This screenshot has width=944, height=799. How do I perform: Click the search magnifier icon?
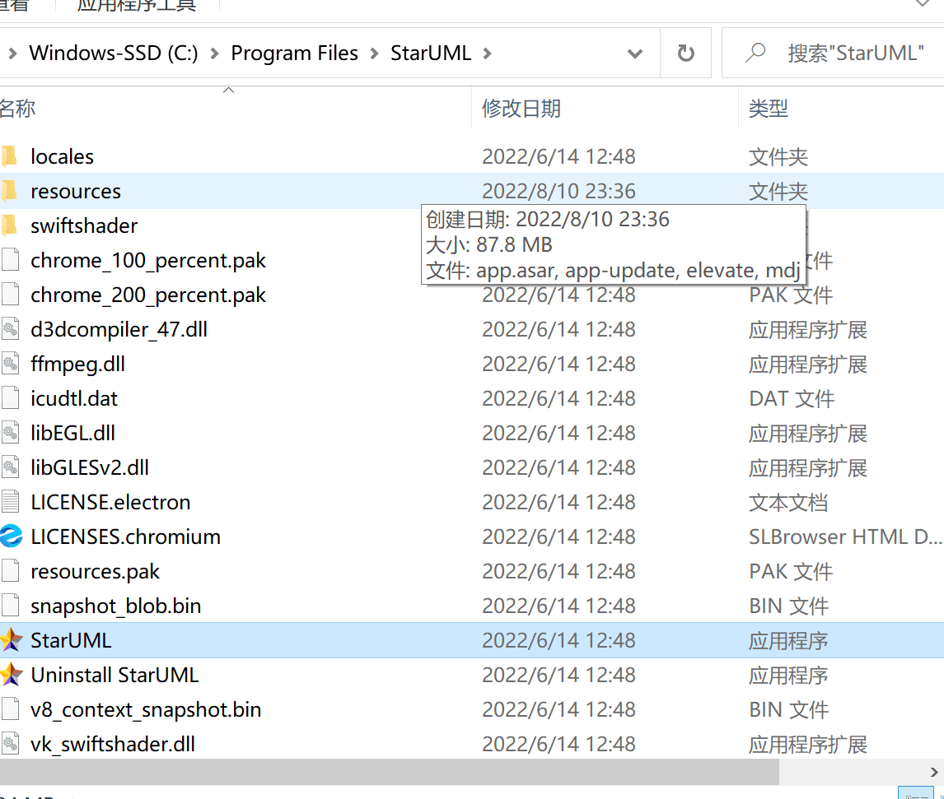point(755,53)
